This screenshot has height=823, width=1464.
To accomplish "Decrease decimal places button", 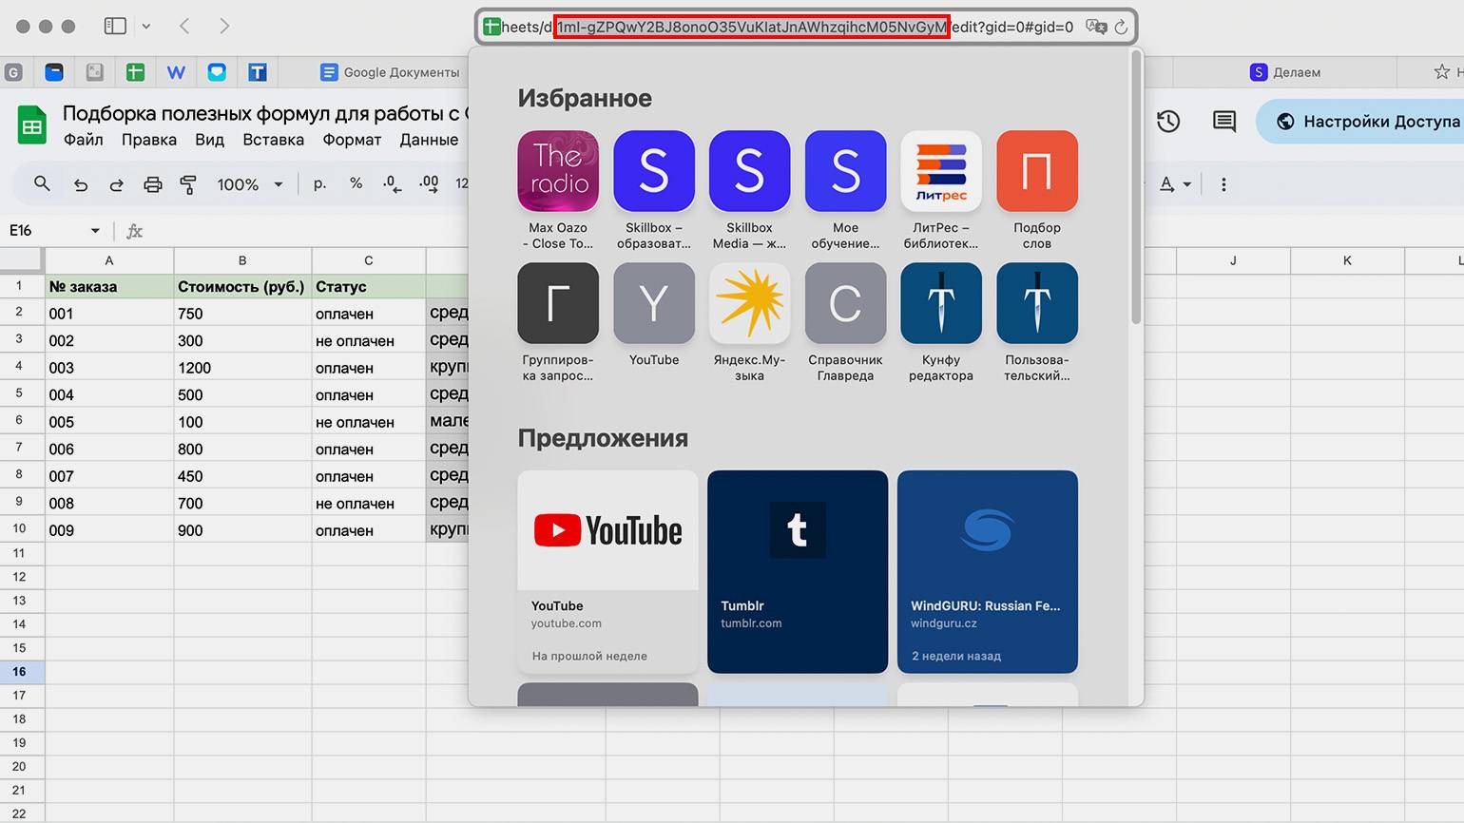I will (x=392, y=183).
